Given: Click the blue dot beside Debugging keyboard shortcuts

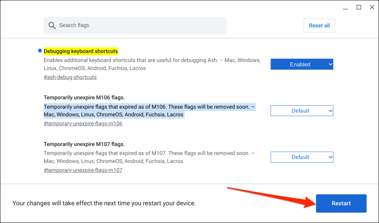Looking at the screenshot, I should 40,50.
